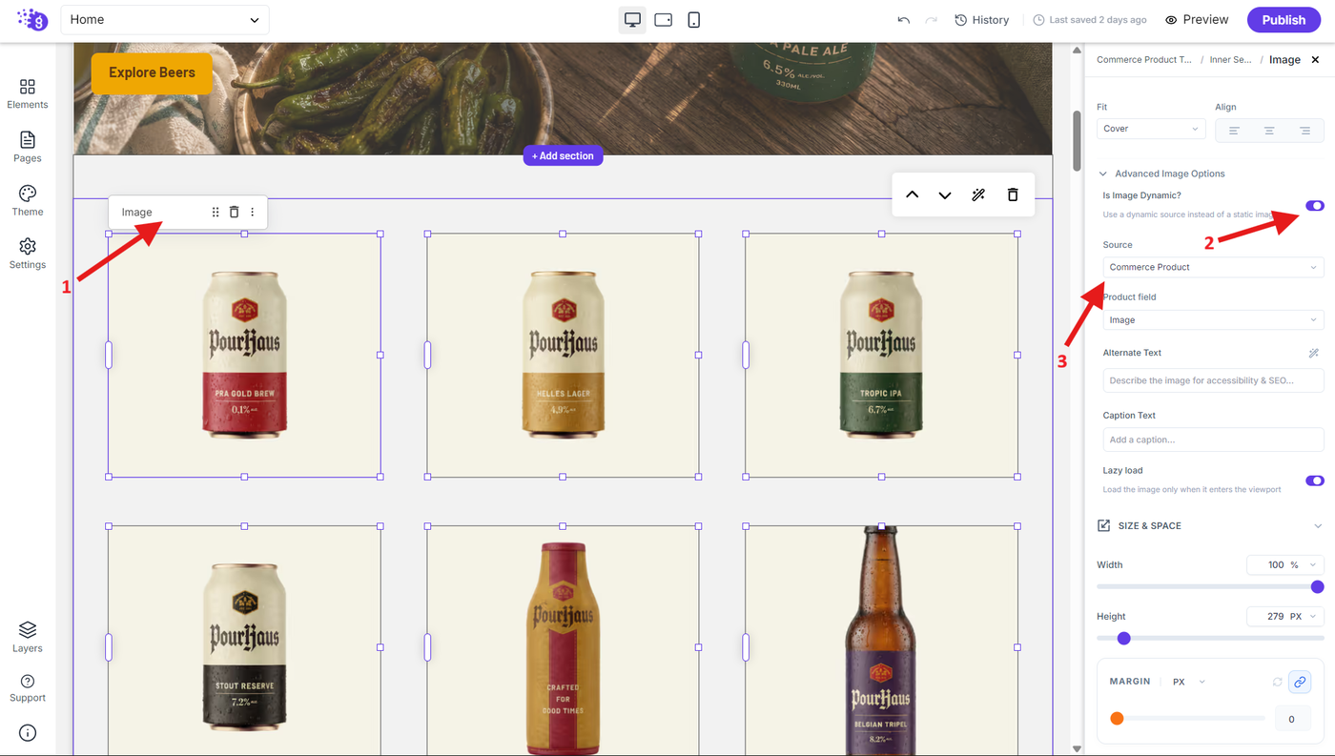Open the Product field dropdown
The width and height of the screenshot is (1335, 756).
click(1213, 320)
